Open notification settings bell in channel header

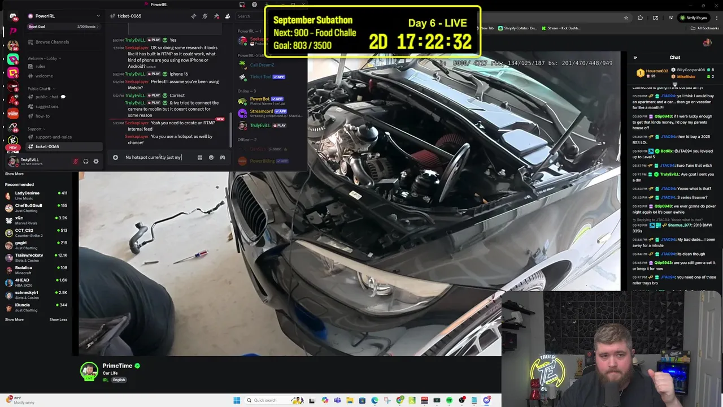pyautogui.click(x=205, y=16)
